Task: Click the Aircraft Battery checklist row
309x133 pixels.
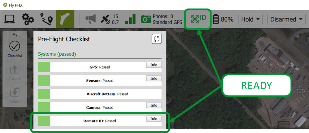Action: pyautogui.click(x=100, y=94)
